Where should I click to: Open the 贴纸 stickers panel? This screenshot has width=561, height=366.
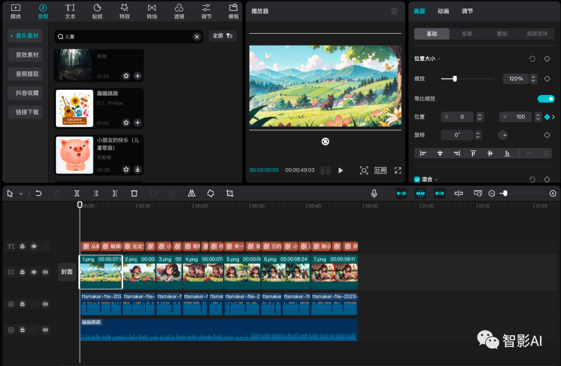coord(97,11)
